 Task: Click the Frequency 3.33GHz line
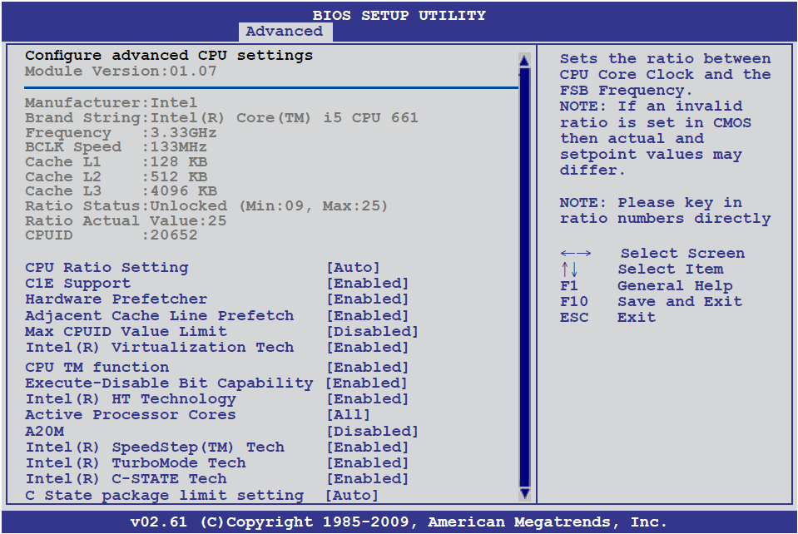click(x=121, y=133)
